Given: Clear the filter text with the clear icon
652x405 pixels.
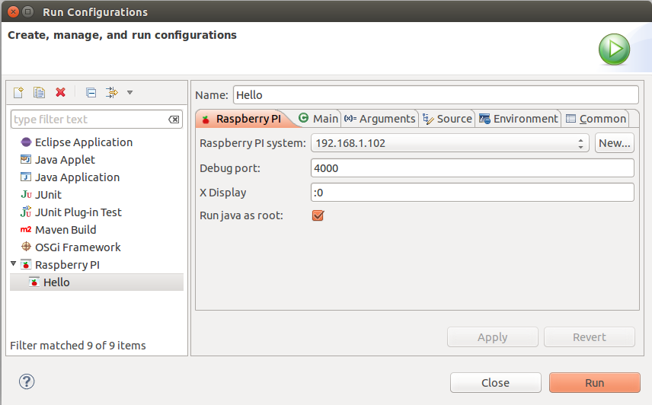Looking at the screenshot, I should [174, 120].
